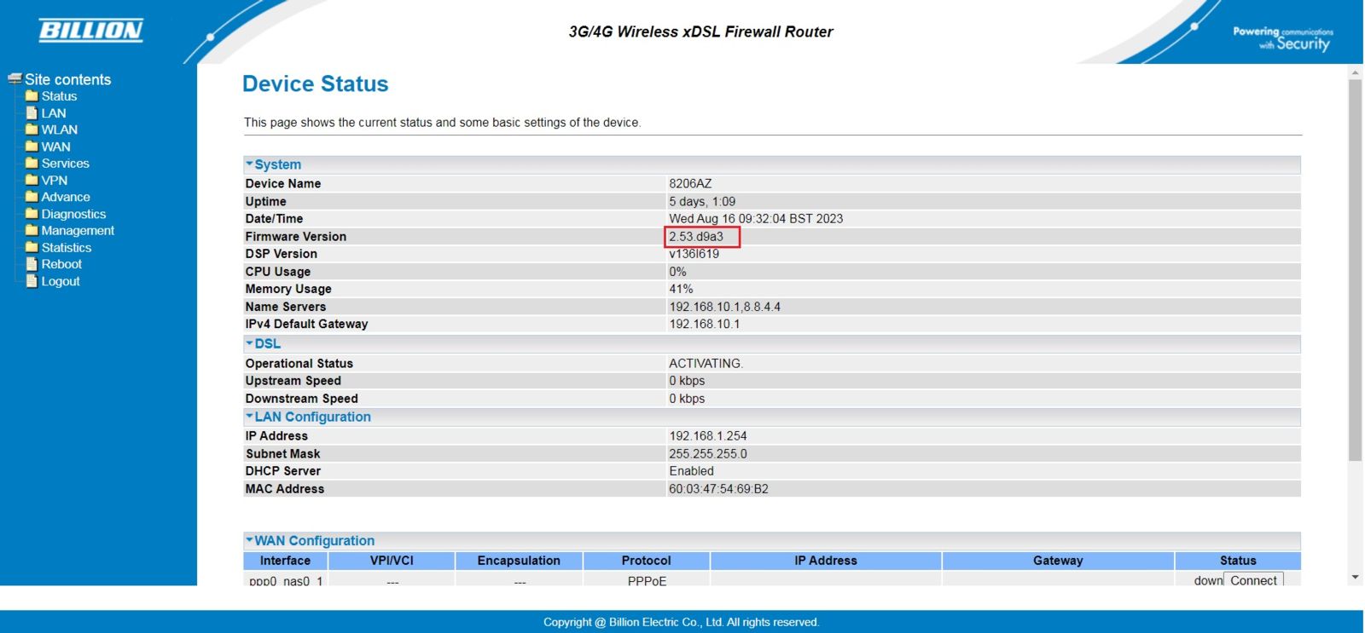Open the Advance menu item
The image size is (1365, 633).
(65, 197)
